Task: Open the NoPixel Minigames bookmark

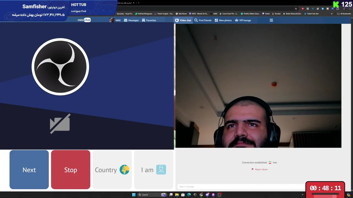Action: tap(144, 13)
